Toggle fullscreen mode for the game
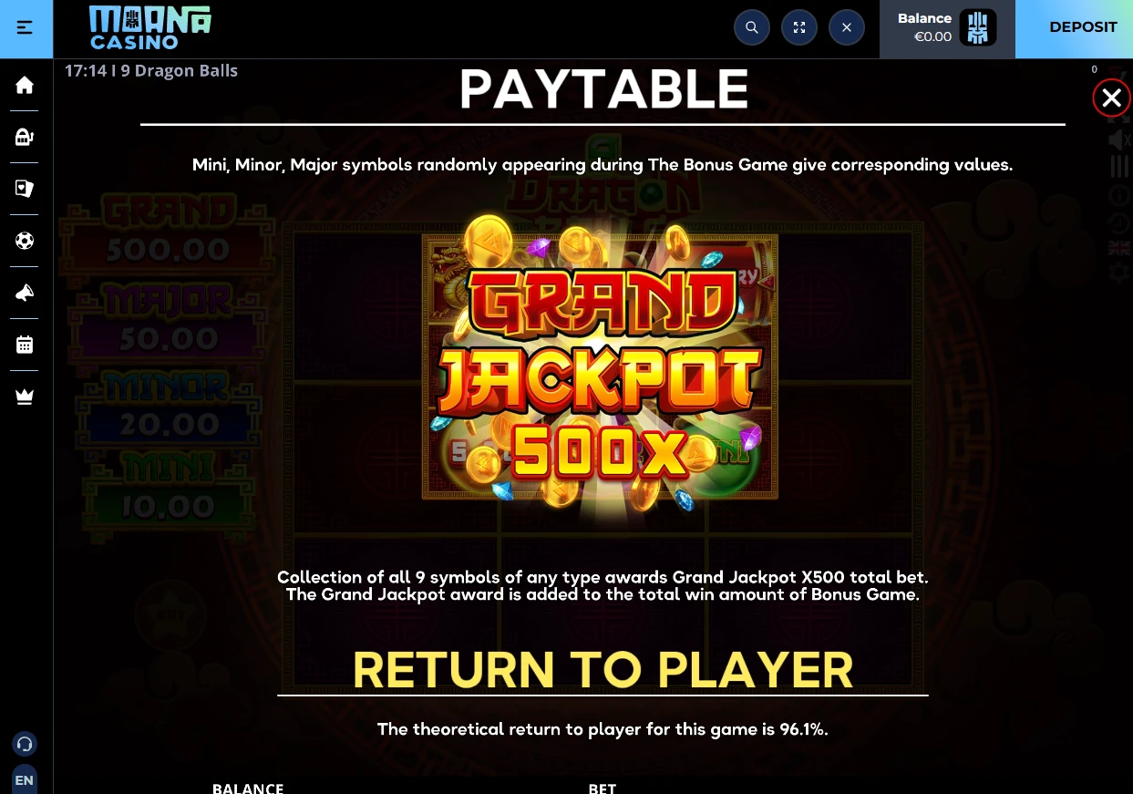 799,27
